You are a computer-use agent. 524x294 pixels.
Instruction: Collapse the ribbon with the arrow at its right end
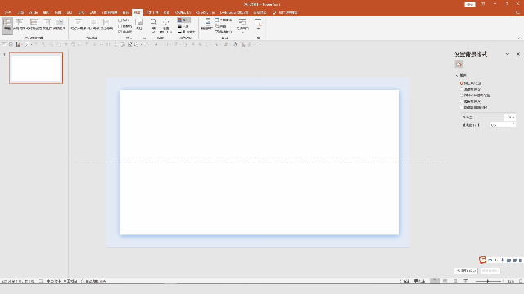[x=519, y=38]
